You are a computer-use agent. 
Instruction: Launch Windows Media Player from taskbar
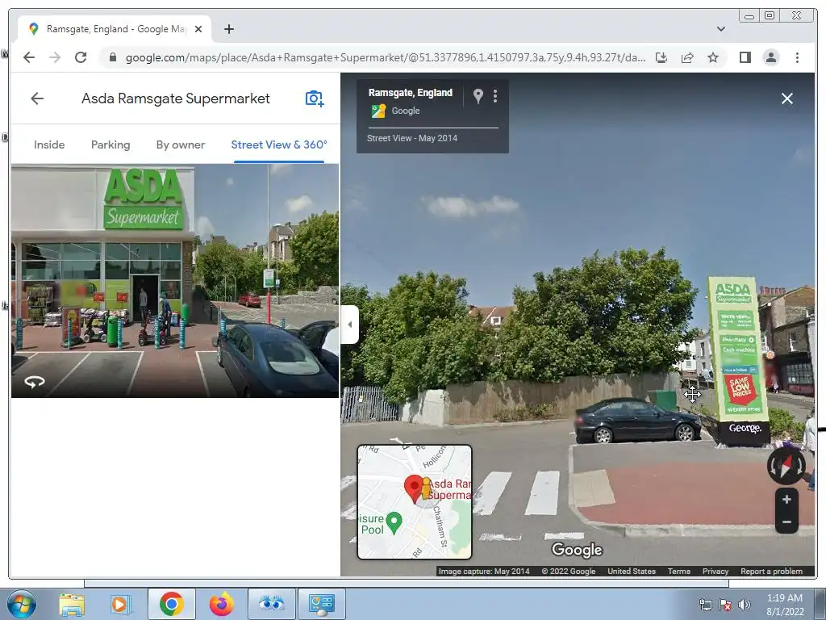point(119,604)
